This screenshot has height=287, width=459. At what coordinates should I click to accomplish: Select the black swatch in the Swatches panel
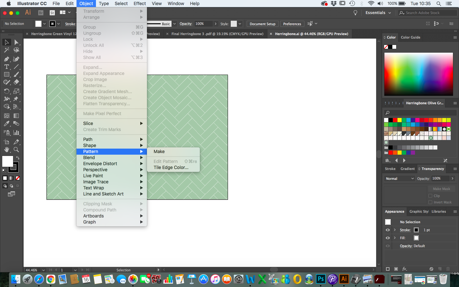click(390, 120)
